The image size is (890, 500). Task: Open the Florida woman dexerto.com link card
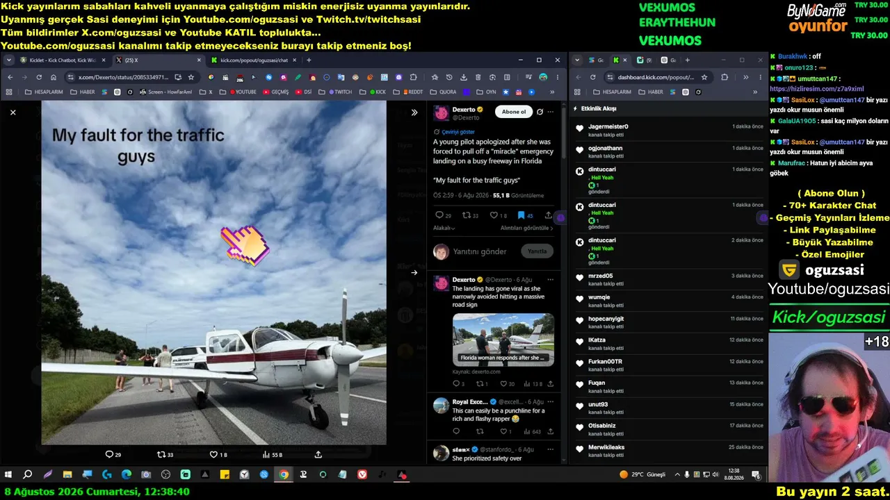point(503,340)
